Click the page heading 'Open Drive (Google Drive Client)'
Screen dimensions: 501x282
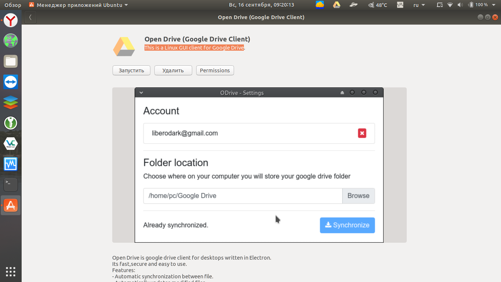tap(197, 39)
